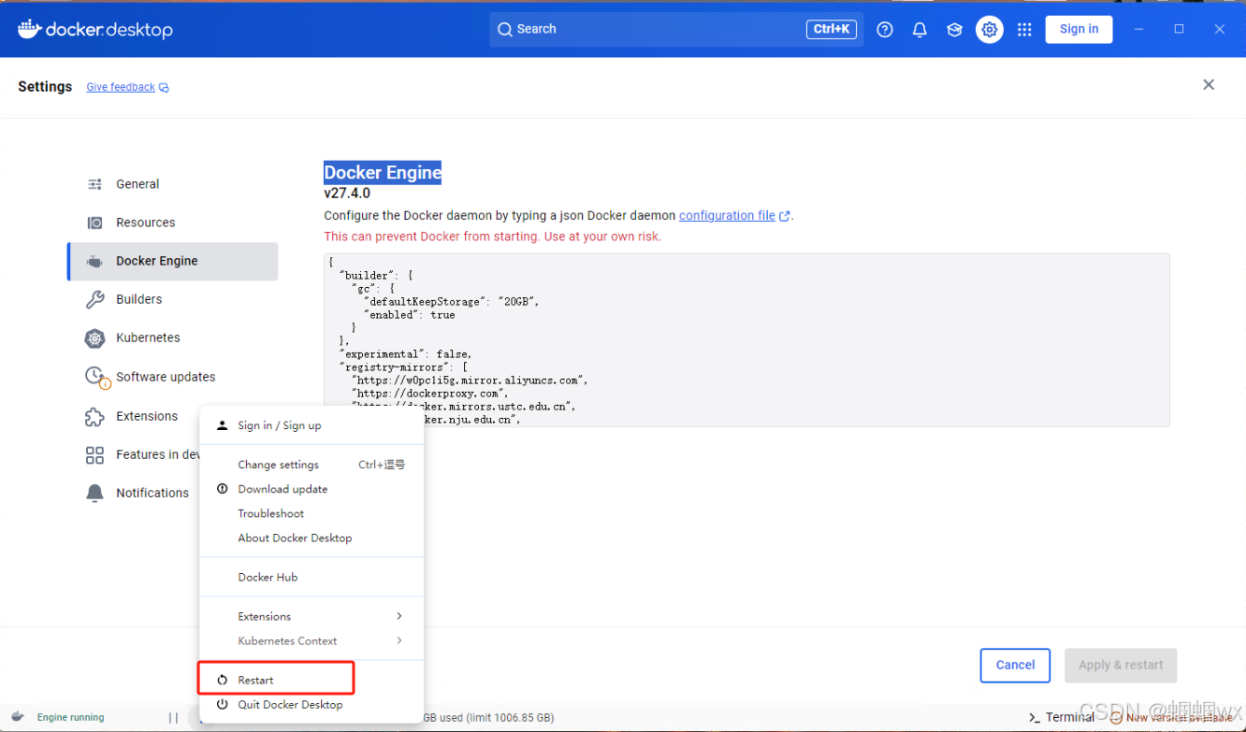The width and height of the screenshot is (1246, 732).
Task: Click the Extensions puzzle piece icon
Action: pyautogui.click(x=94, y=417)
